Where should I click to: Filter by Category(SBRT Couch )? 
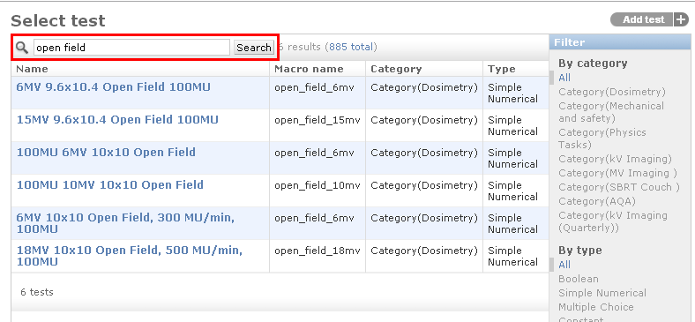coord(619,187)
